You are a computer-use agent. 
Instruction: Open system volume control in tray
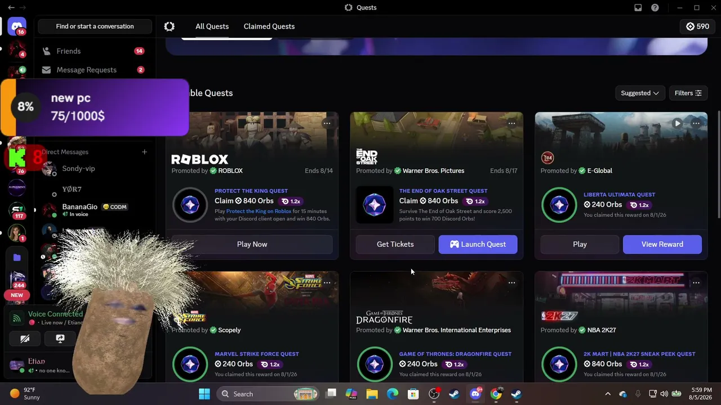tap(664, 394)
